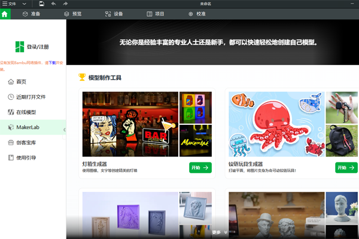Click the Bambu logo beside 登录/注册
Image resolution: width=359 pixels, height=239 pixels.
pos(20,47)
